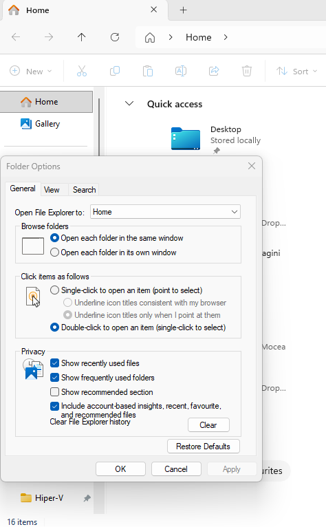The height and width of the screenshot is (527, 326).
Task: Switch to the Search tab
Action: coord(85,190)
